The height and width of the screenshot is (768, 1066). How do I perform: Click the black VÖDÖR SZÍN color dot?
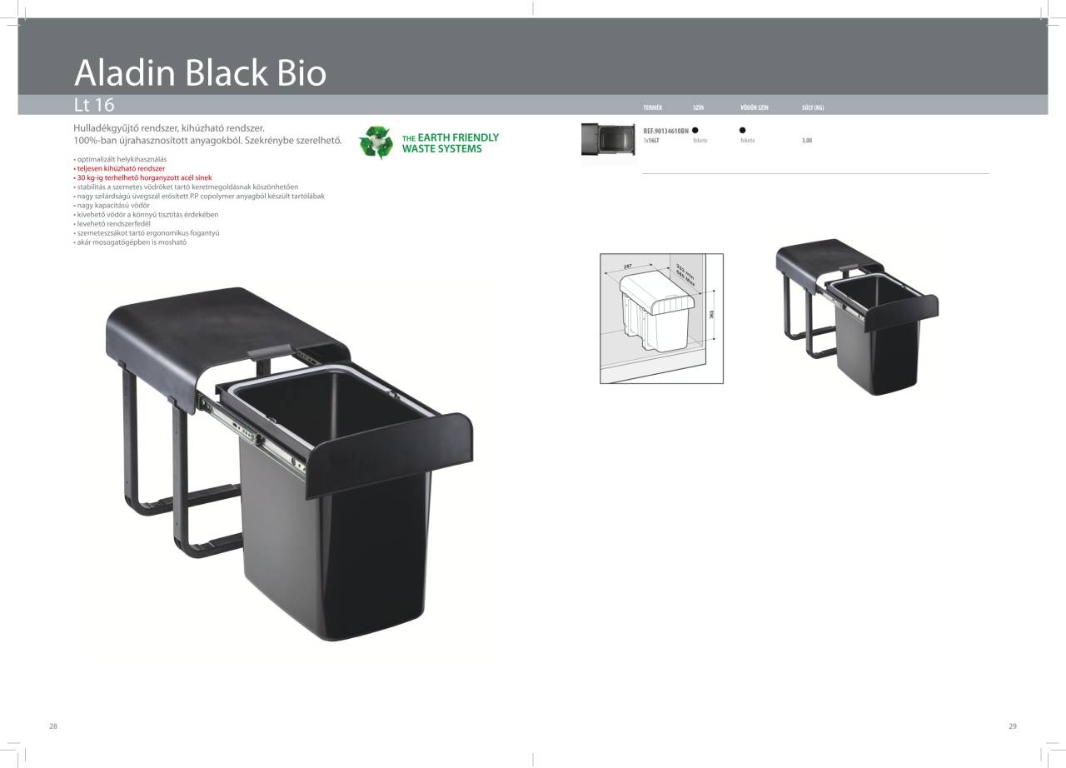click(742, 130)
